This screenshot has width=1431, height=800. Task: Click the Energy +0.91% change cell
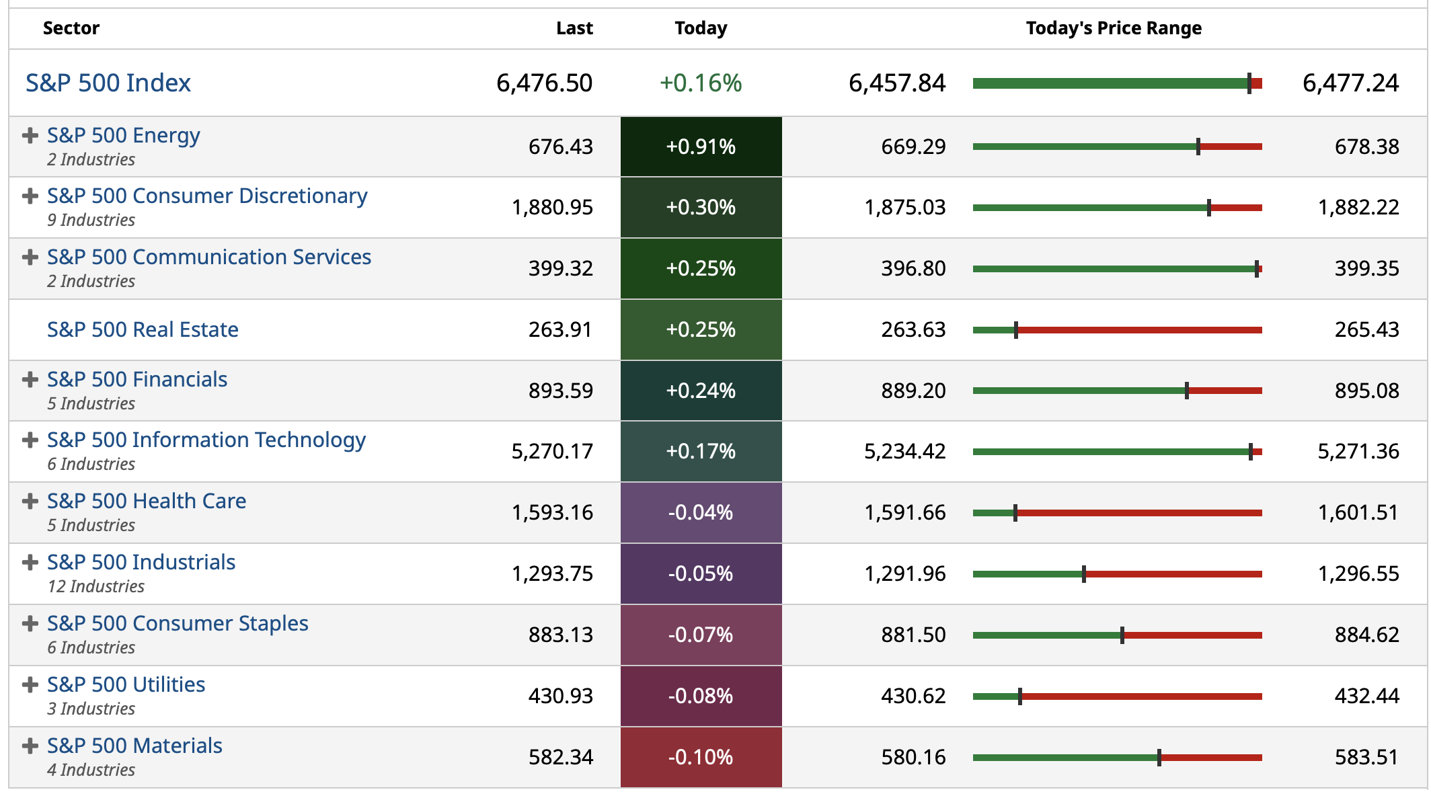(701, 147)
